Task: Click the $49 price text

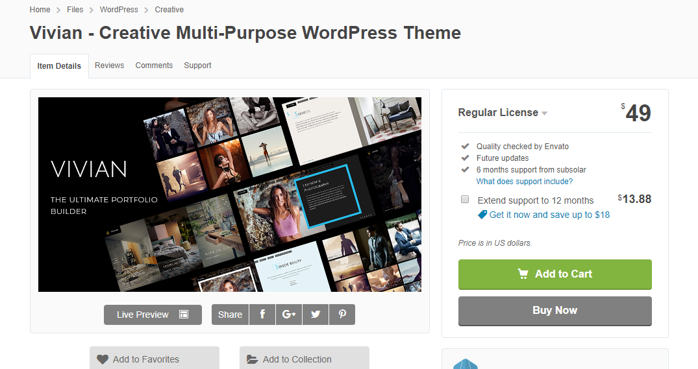Action: 636,112
